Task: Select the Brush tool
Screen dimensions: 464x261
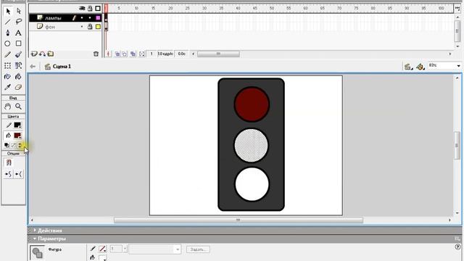Action: click(18, 54)
